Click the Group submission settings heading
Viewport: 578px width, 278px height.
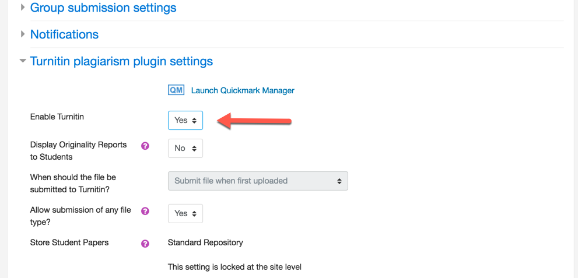coord(103,8)
